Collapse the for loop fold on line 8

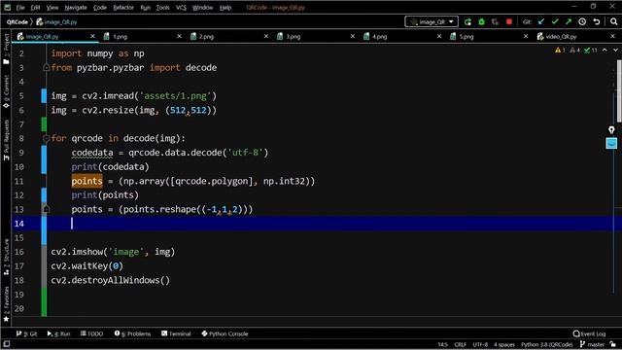46,138
